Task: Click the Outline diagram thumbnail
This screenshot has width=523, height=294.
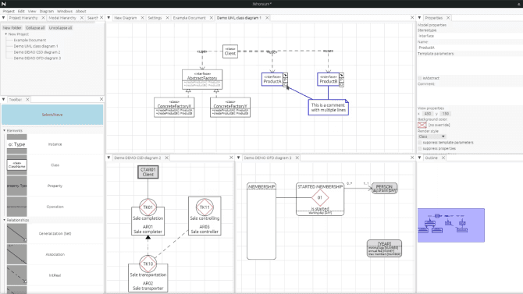Action: coord(451,225)
